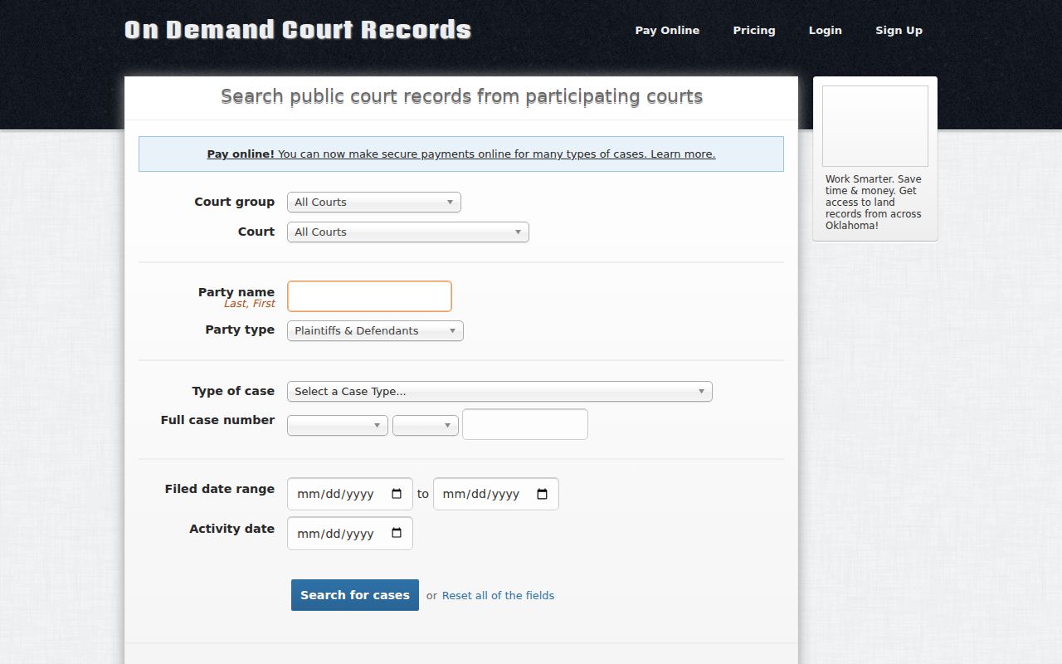Open the land records ad image
The image size is (1062, 664).
tap(875, 126)
